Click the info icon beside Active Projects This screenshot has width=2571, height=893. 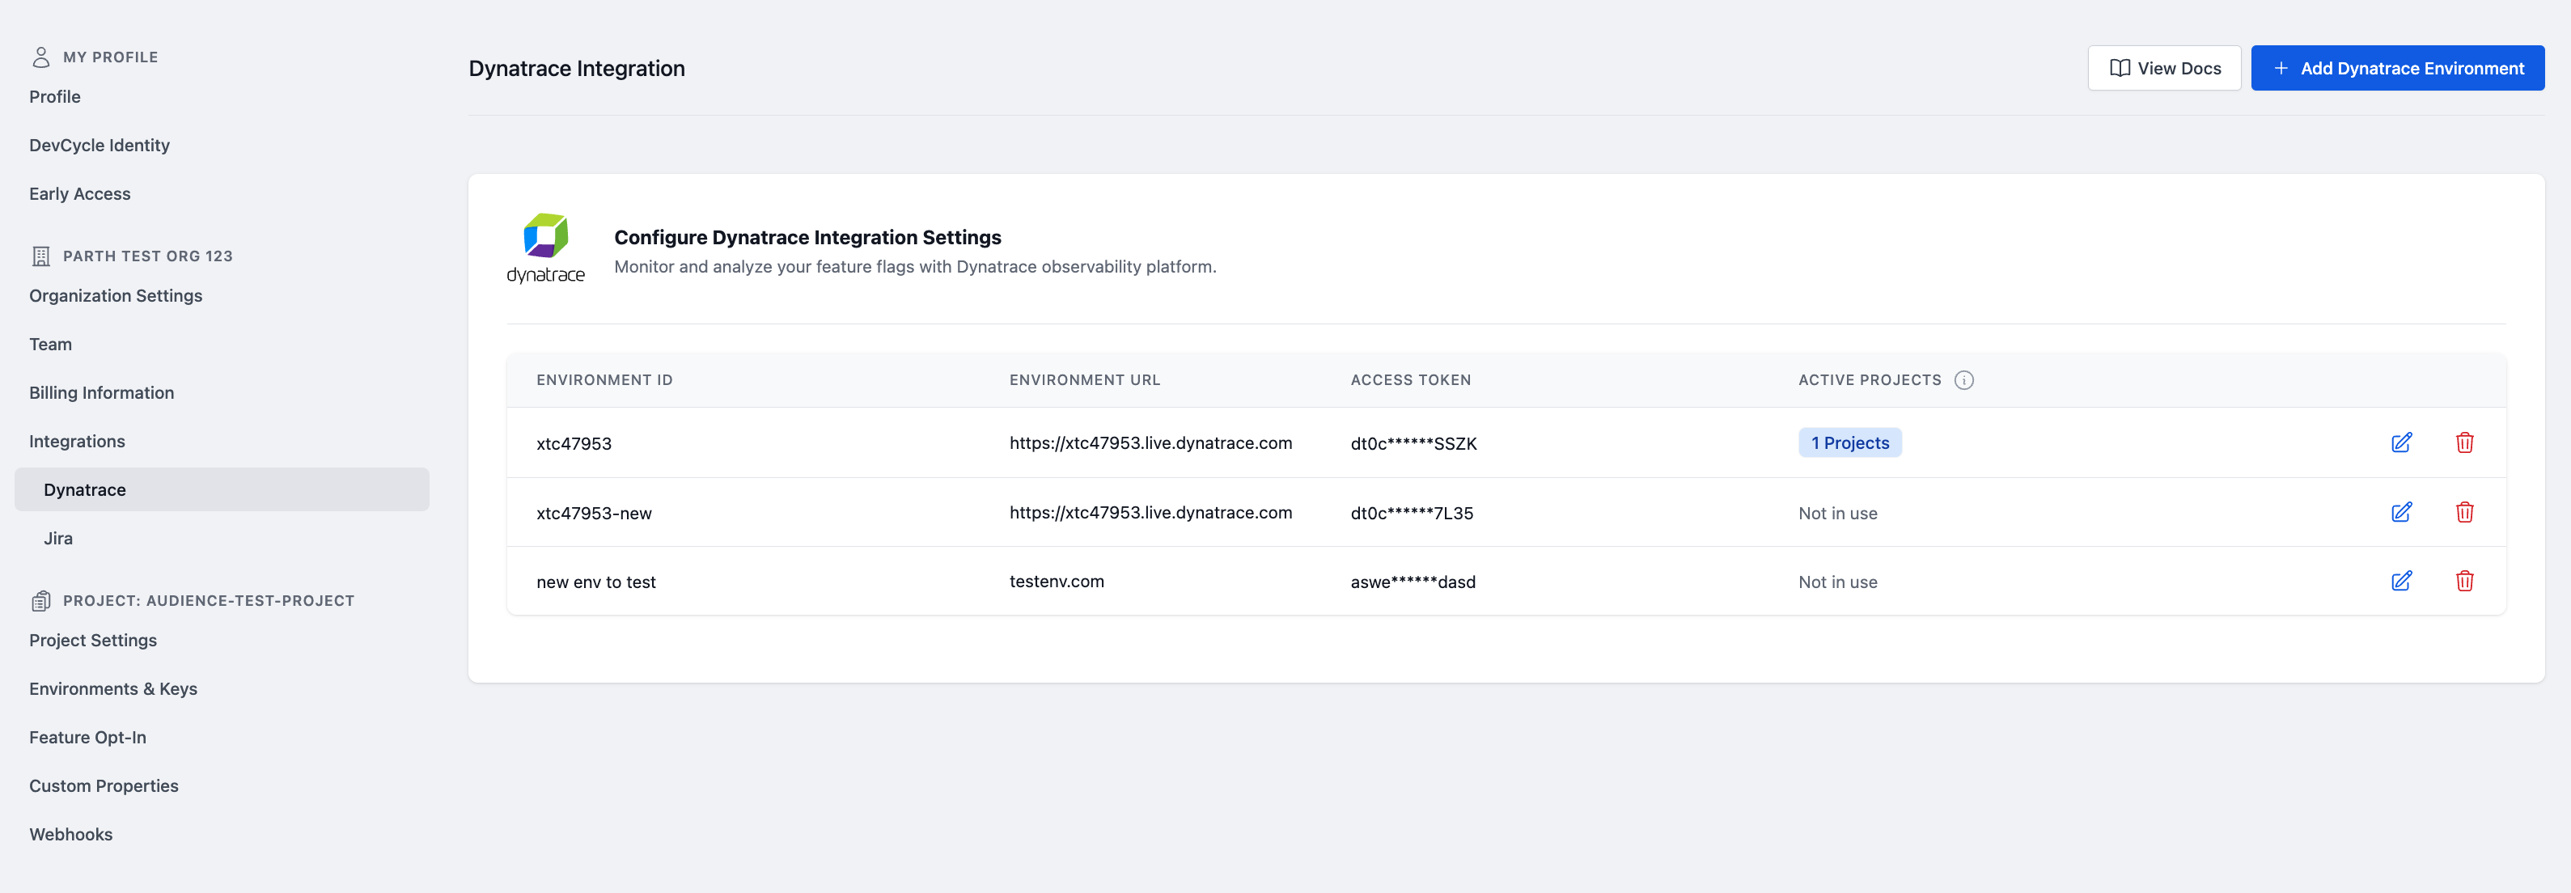pyautogui.click(x=1965, y=380)
